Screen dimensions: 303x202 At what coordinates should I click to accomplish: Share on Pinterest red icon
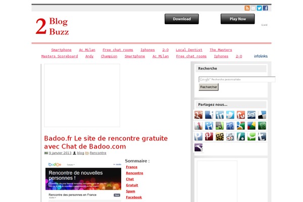pyautogui.click(x=209, y=136)
